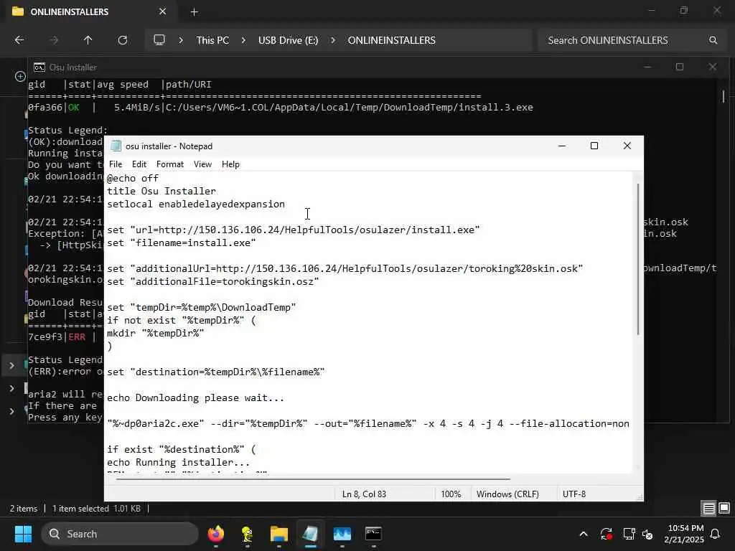Click the sync update tray icon
735x551 pixels.
click(x=606, y=534)
